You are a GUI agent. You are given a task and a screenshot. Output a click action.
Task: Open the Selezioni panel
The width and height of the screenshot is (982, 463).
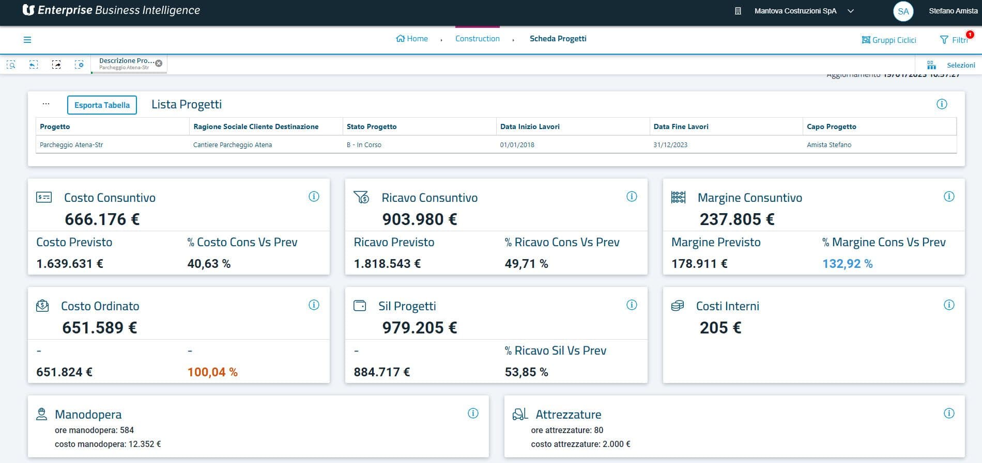click(951, 65)
